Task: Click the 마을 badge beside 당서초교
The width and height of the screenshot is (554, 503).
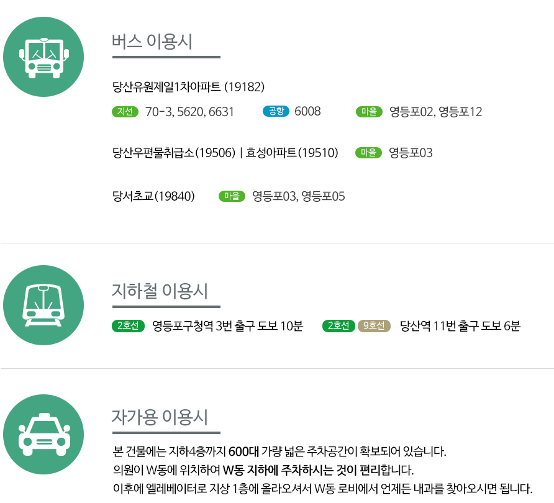Action: coord(232,196)
